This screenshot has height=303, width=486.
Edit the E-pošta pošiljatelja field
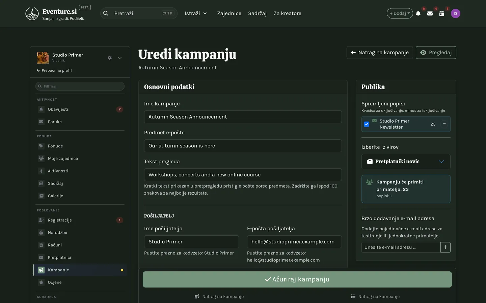tap(294, 242)
